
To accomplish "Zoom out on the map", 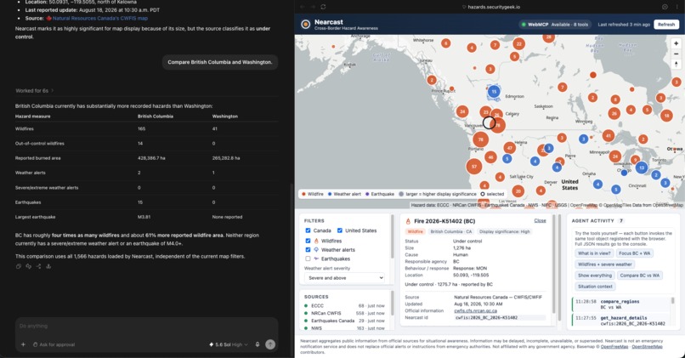I will (676, 54).
